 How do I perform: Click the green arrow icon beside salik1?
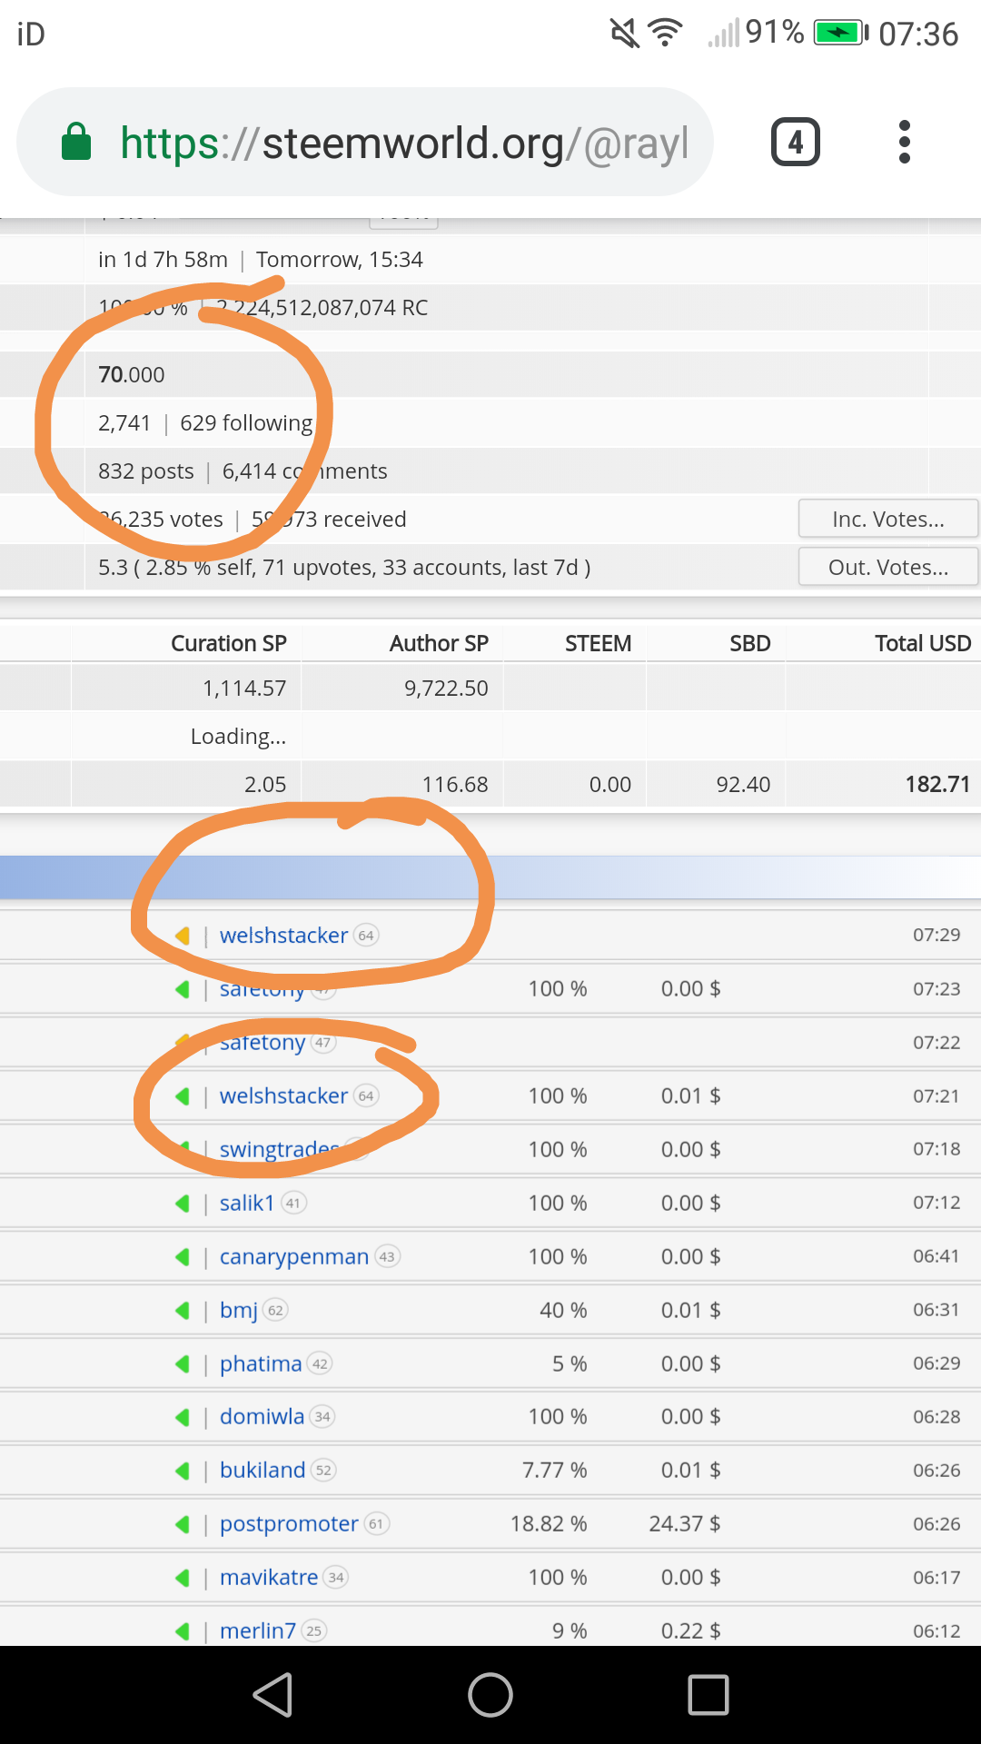[x=183, y=1203]
